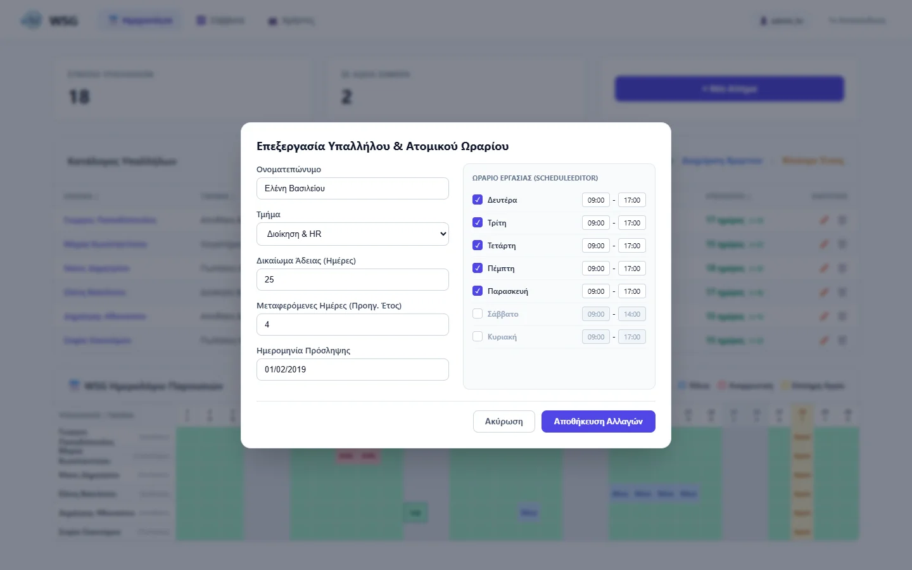912x570 pixels.
Task: Uncheck the Τρίτη checkbox
Action: click(x=478, y=222)
